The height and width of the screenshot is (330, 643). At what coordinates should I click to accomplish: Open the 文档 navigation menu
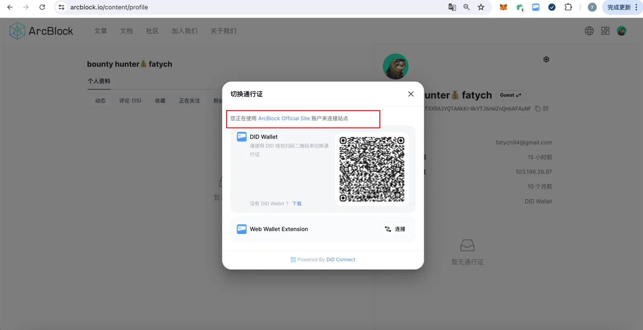[126, 31]
